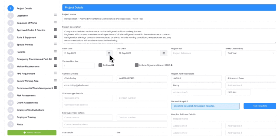Click the hamburger handle beside Sequence of Works
The width and height of the screenshot is (277, 136).
click(55, 22)
